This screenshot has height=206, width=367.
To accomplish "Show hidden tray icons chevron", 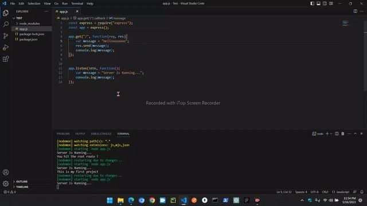I will [302, 200].
